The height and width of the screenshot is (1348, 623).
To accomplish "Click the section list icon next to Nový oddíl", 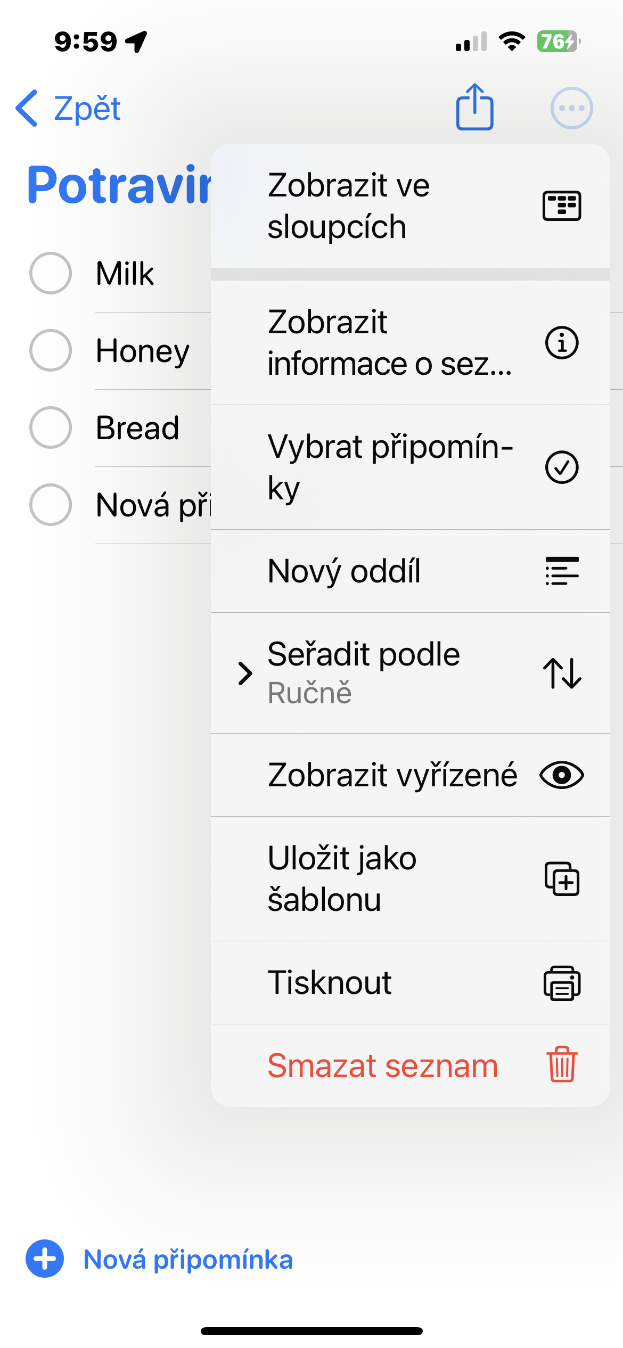I will [562, 571].
